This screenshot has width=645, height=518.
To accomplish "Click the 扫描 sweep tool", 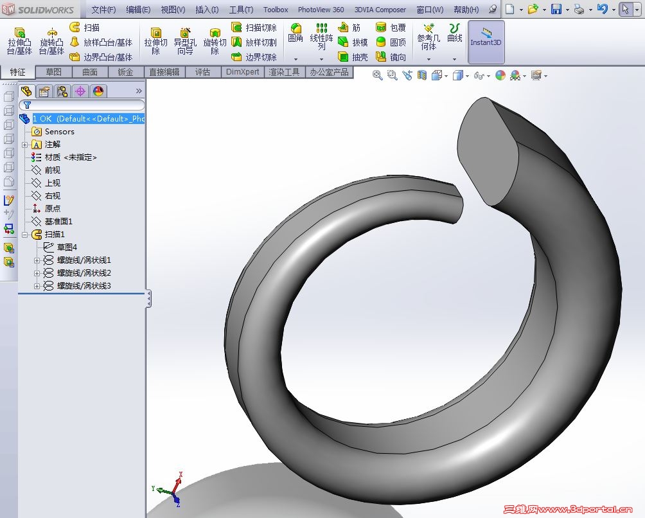I will click(x=85, y=28).
